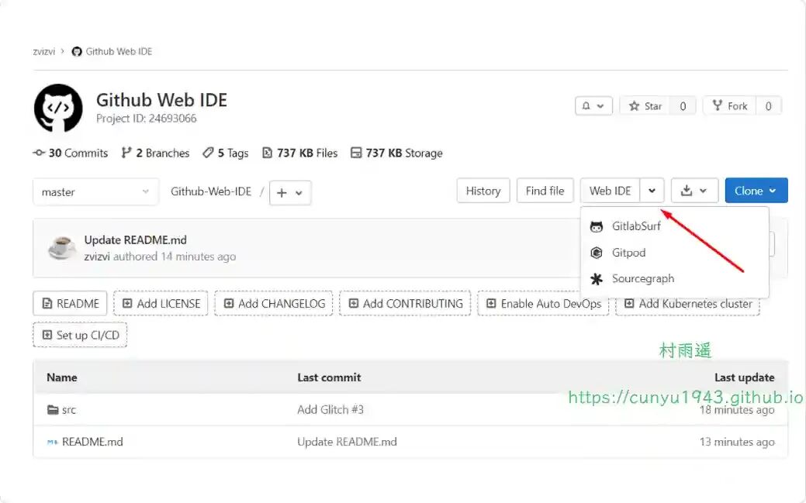
Task: Select Gitpod from the menu
Action: (x=674, y=252)
